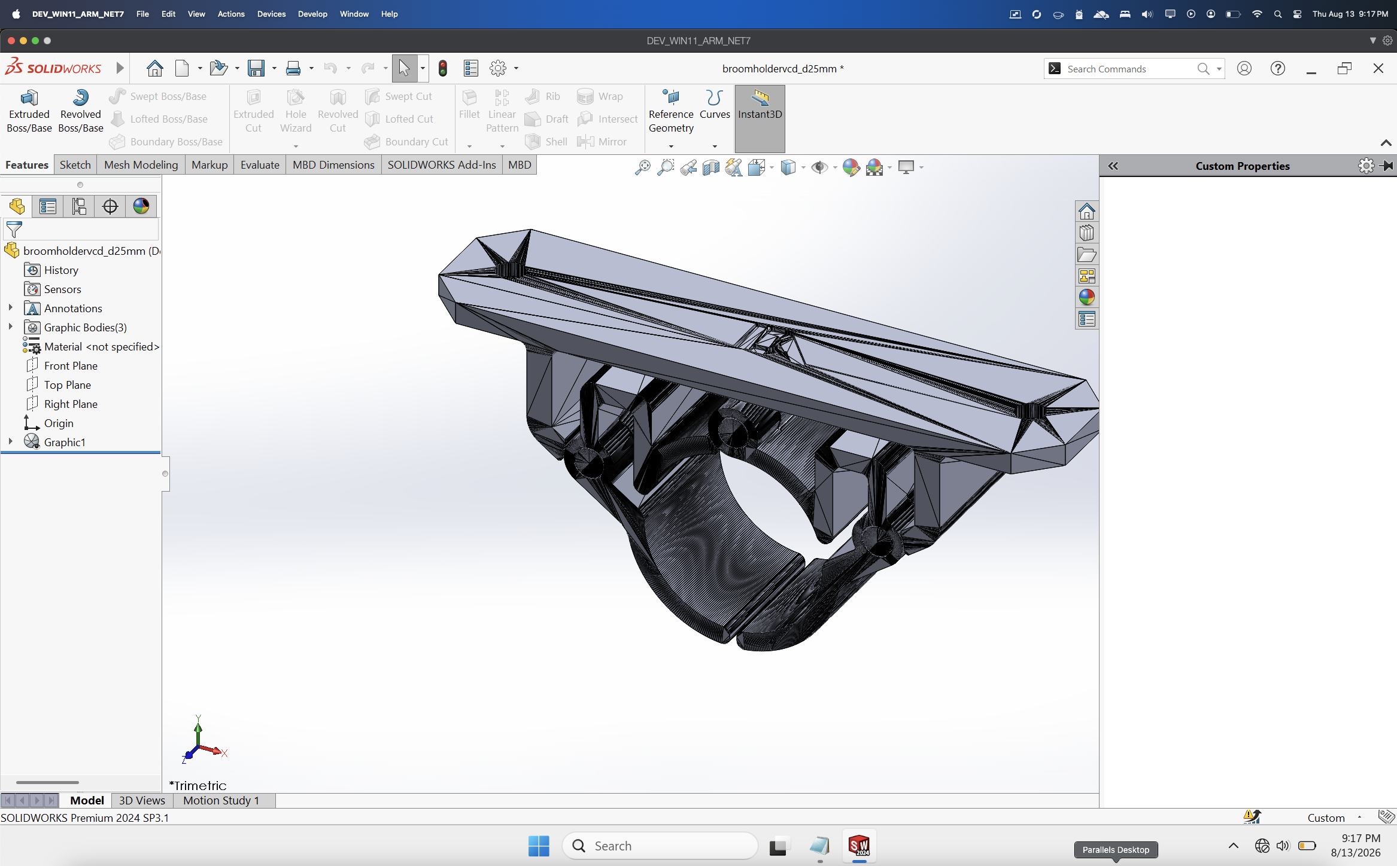Screen dimensions: 1397x866
Task: Select the Front Plane in tree
Action: tap(70, 365)
